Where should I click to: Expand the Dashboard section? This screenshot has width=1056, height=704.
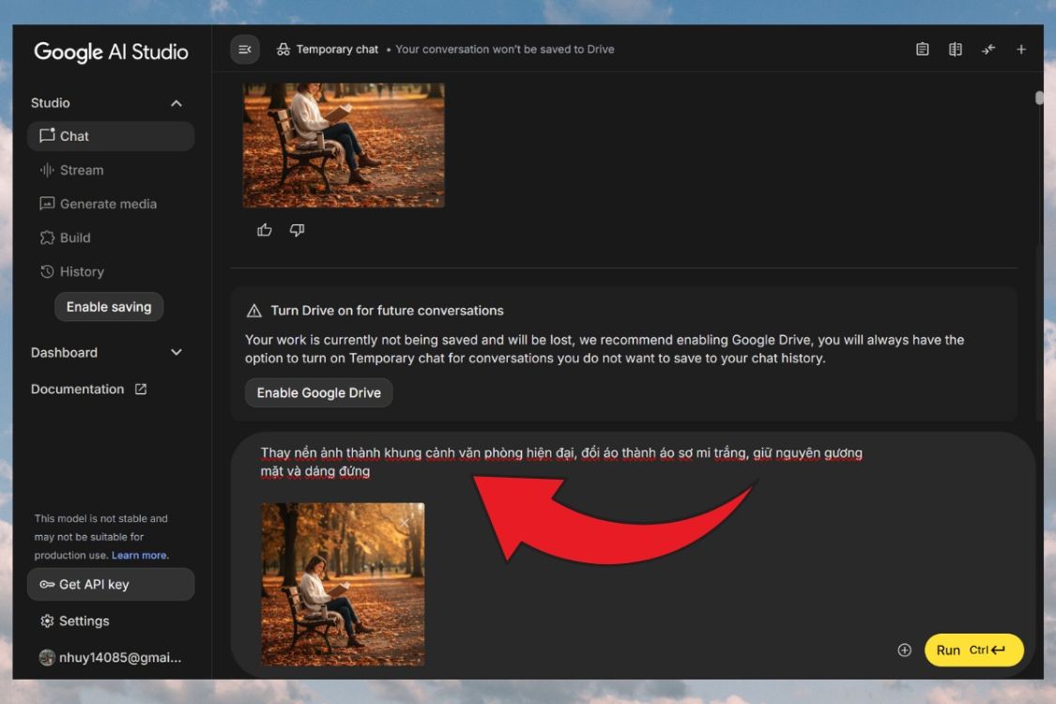176,353
